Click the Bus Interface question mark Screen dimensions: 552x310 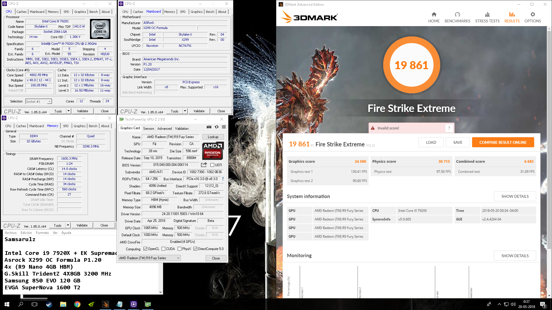223,179
